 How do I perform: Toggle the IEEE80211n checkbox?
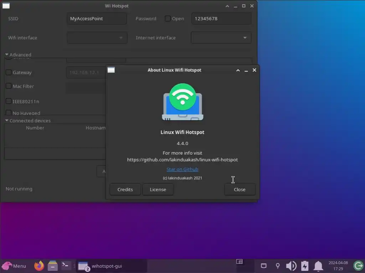[9, 101]
